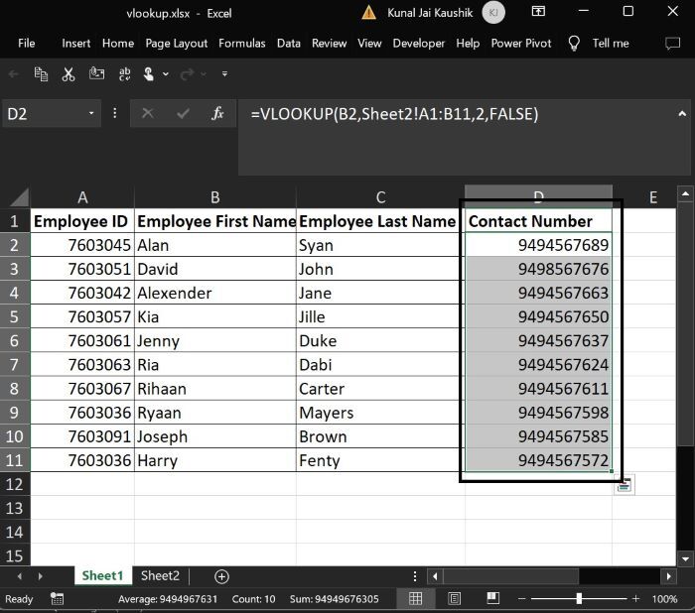The image size is (695, 613).
Task: Click the next sheet navigation arrow
Action: click(x=41, y=576)
